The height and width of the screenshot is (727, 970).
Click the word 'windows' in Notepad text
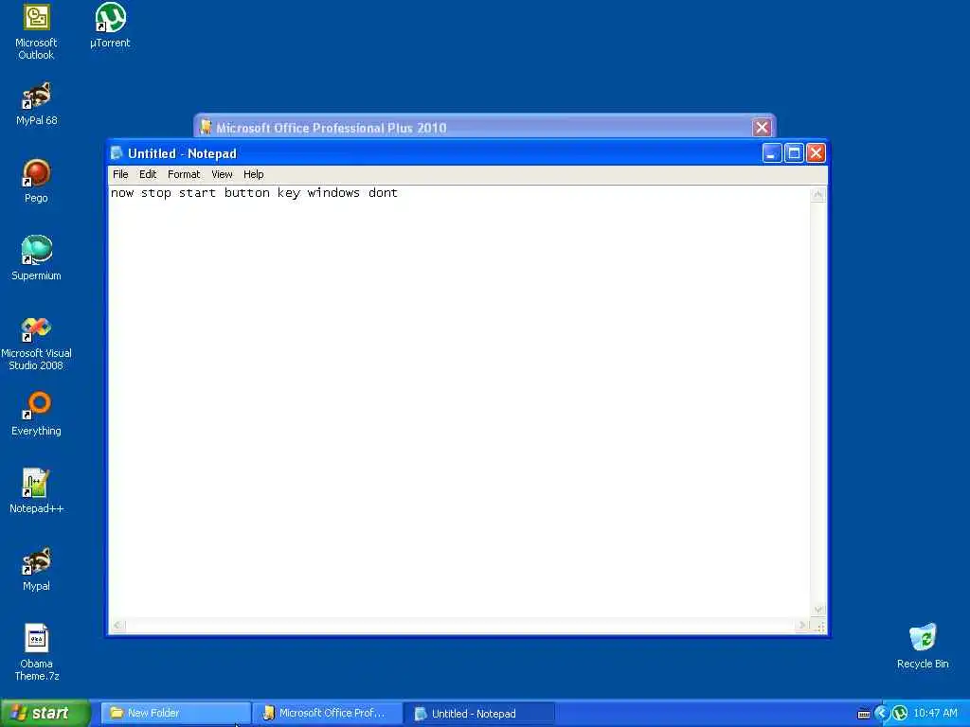point(333,193)
